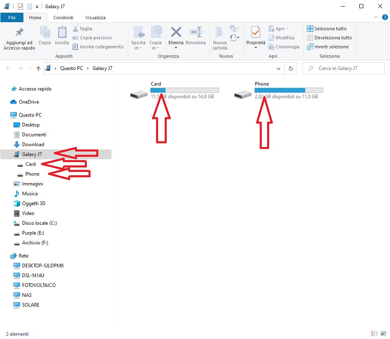Click the Aggiungi ad Accesso rapido pin icon

(19, 32)
